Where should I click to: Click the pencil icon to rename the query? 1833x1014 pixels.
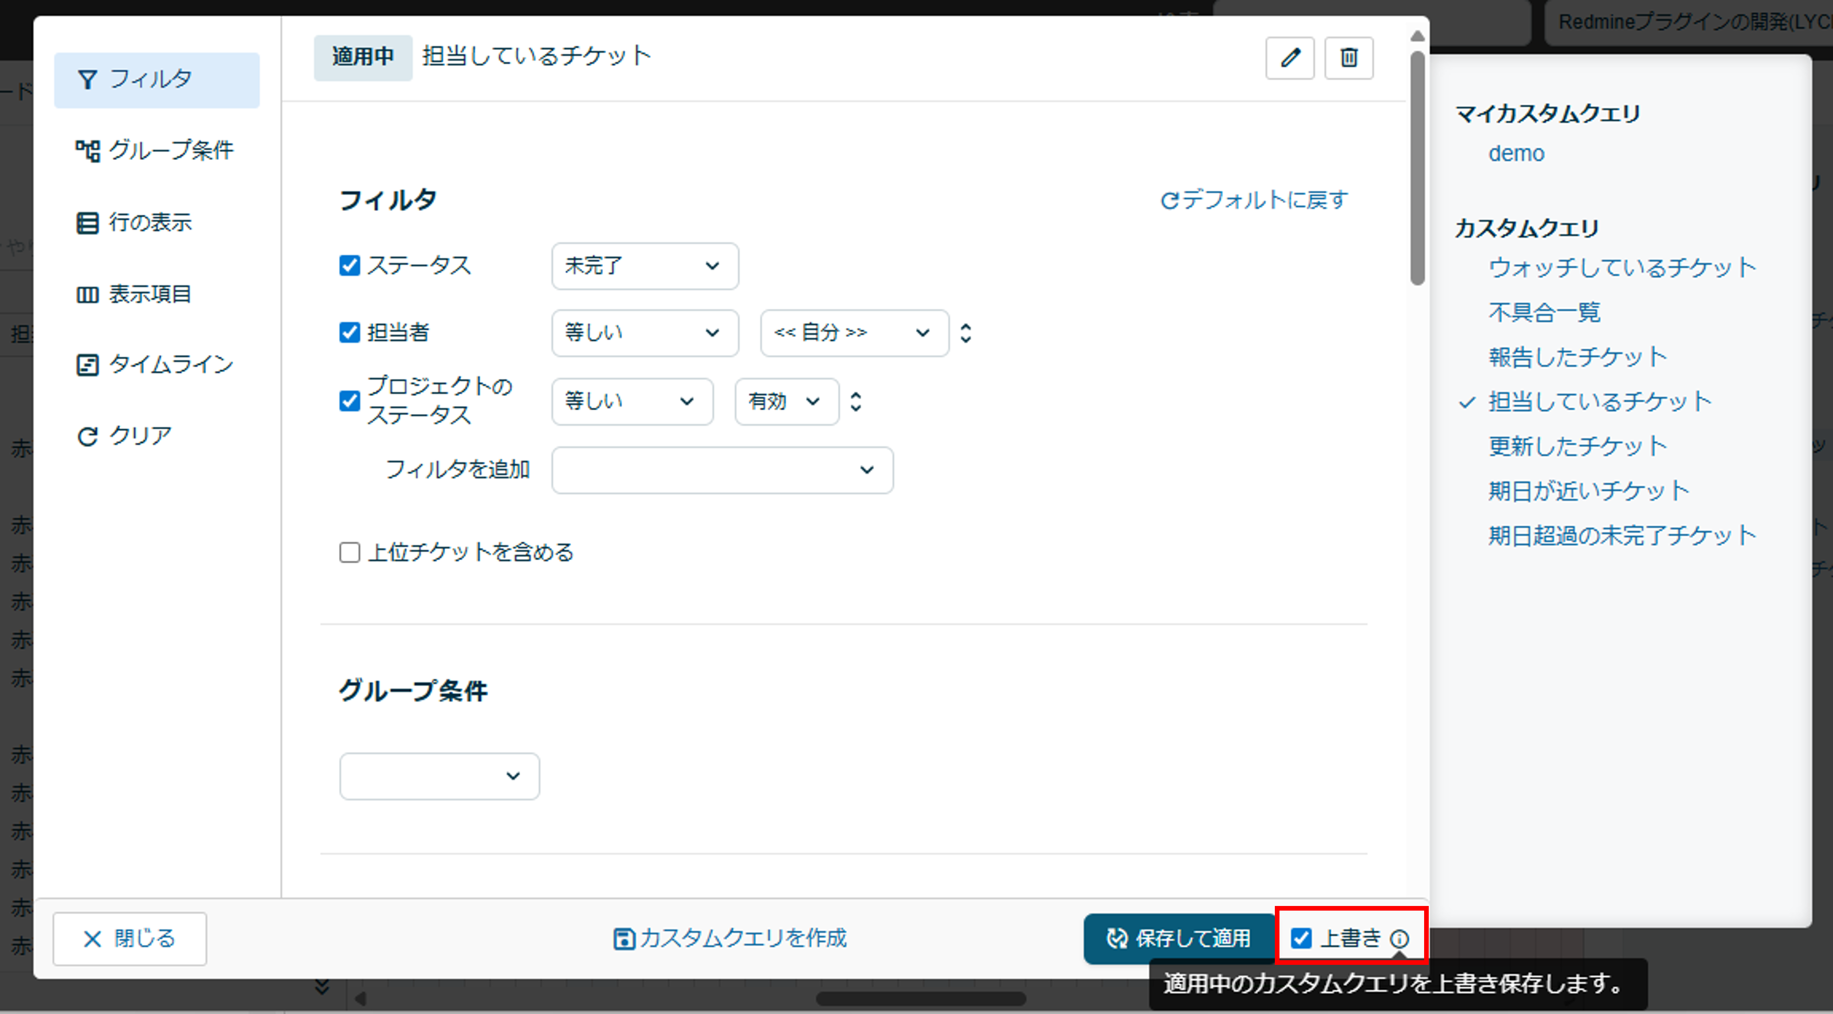click(x=1290, y=57)
